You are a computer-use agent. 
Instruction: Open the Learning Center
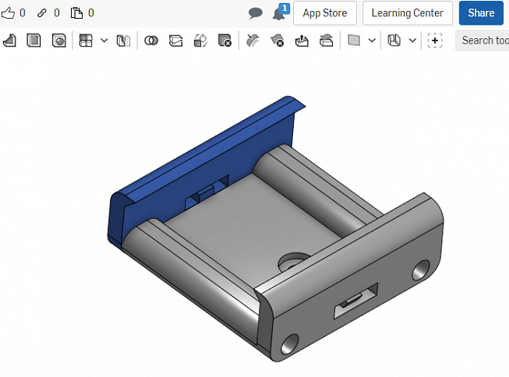[407, 13]
